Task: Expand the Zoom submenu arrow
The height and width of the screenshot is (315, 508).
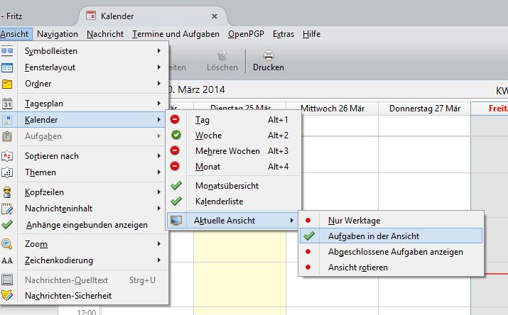Action: pos(158,243)
